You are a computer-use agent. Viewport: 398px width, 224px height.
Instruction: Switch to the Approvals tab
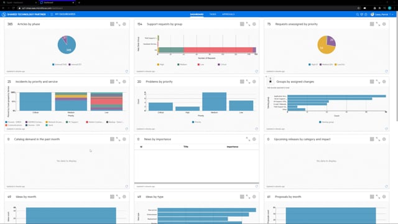click(x=228, y=14)
